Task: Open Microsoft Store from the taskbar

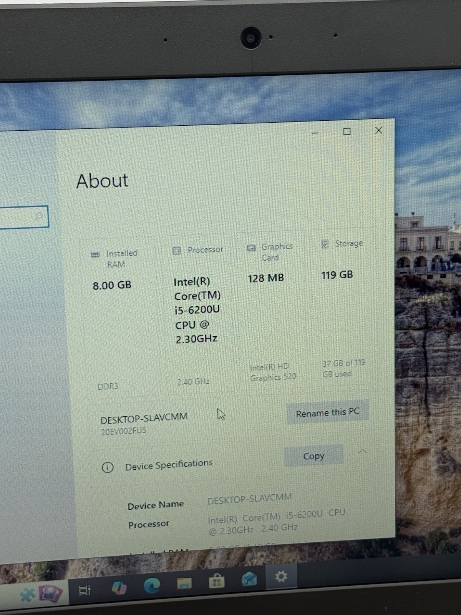Action: (217, 581)
